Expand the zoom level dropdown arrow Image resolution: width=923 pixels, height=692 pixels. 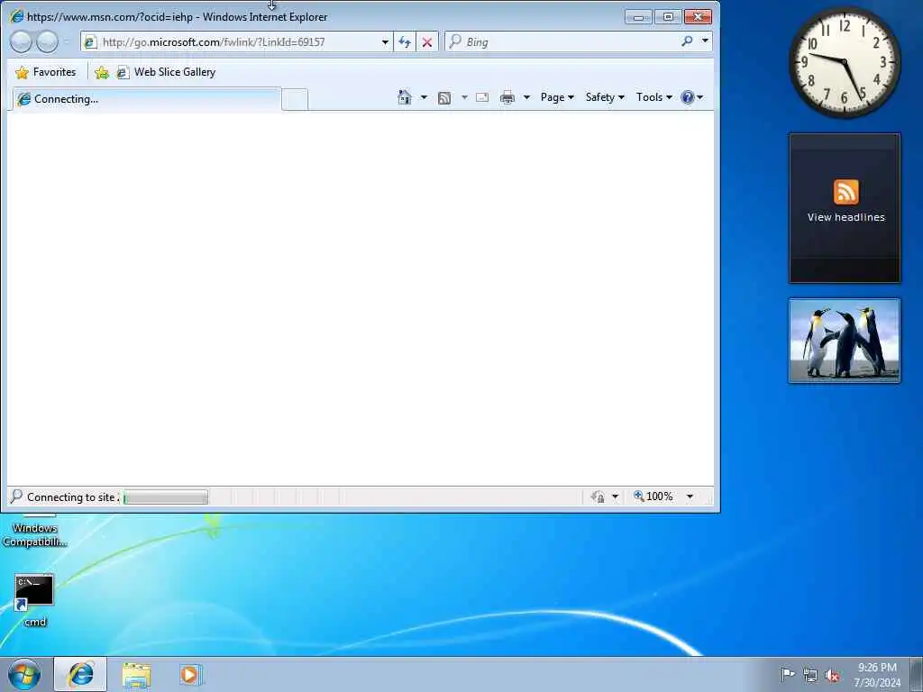tap(690, 496)
